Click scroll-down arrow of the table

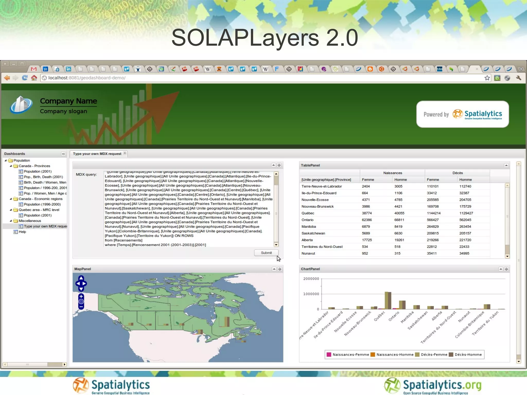[x=507, y=256]
